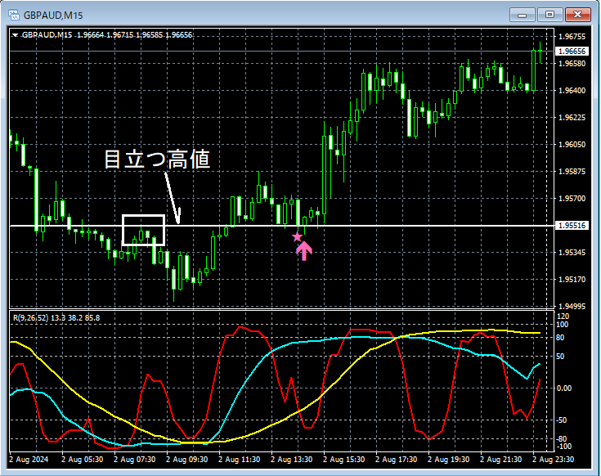Click the pink up-arrow signal marker
Viewport: 601px width, 476px height.
[304, 251]
